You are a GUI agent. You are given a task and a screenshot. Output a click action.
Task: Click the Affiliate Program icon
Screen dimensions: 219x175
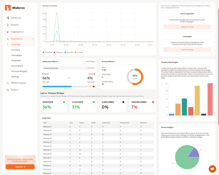[x=8, y=83]
